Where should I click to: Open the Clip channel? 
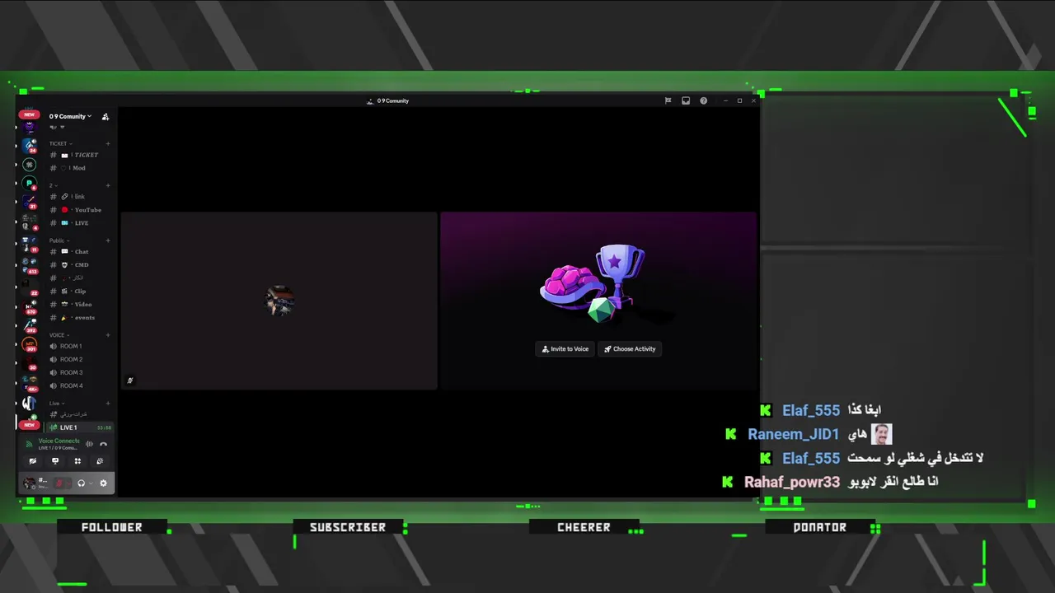click(80, 292)
